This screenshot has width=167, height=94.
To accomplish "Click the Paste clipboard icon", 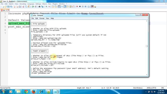I will (x=29, y=7).
